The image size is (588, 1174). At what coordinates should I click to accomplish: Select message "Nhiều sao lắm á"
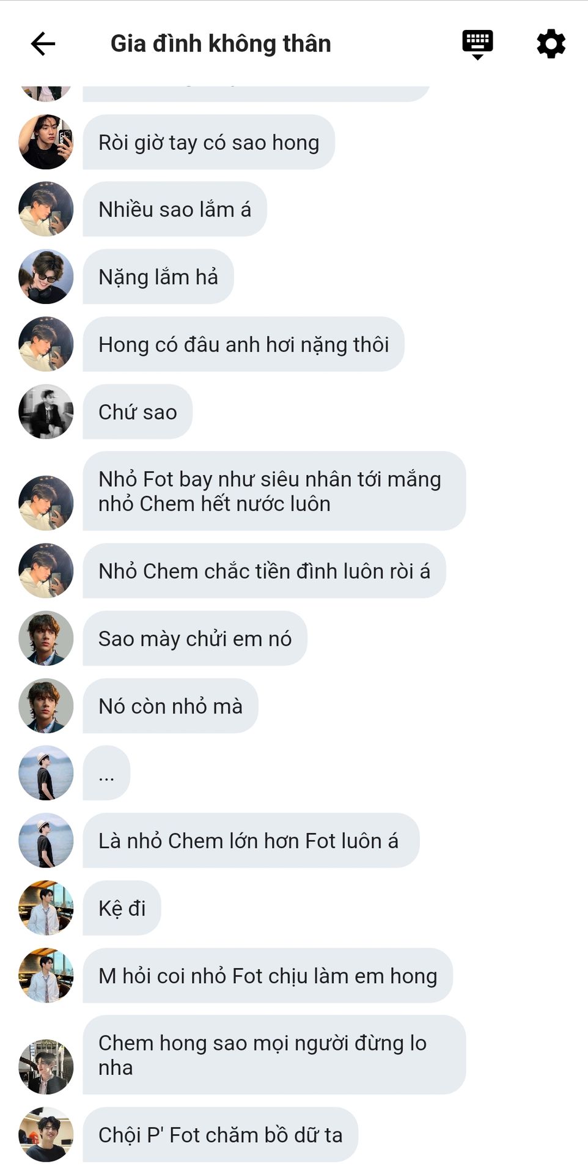coord(175,209)
